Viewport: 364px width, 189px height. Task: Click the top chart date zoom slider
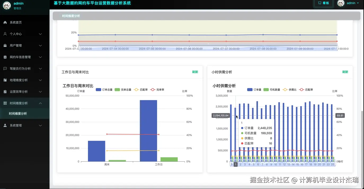coord(208,48)
